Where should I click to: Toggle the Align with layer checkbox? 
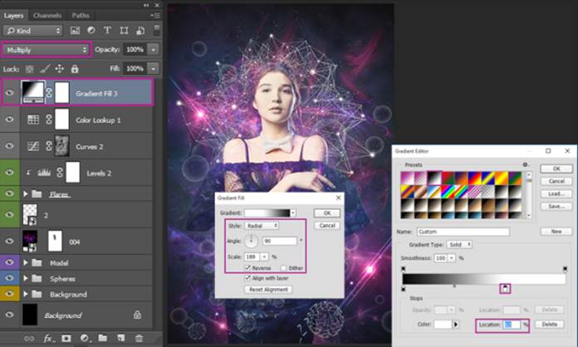pyautogui.click(x=248, y=278)
